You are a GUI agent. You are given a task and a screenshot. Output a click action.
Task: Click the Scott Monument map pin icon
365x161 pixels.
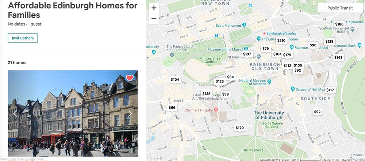pyautogui.click(x=244, y=25)
